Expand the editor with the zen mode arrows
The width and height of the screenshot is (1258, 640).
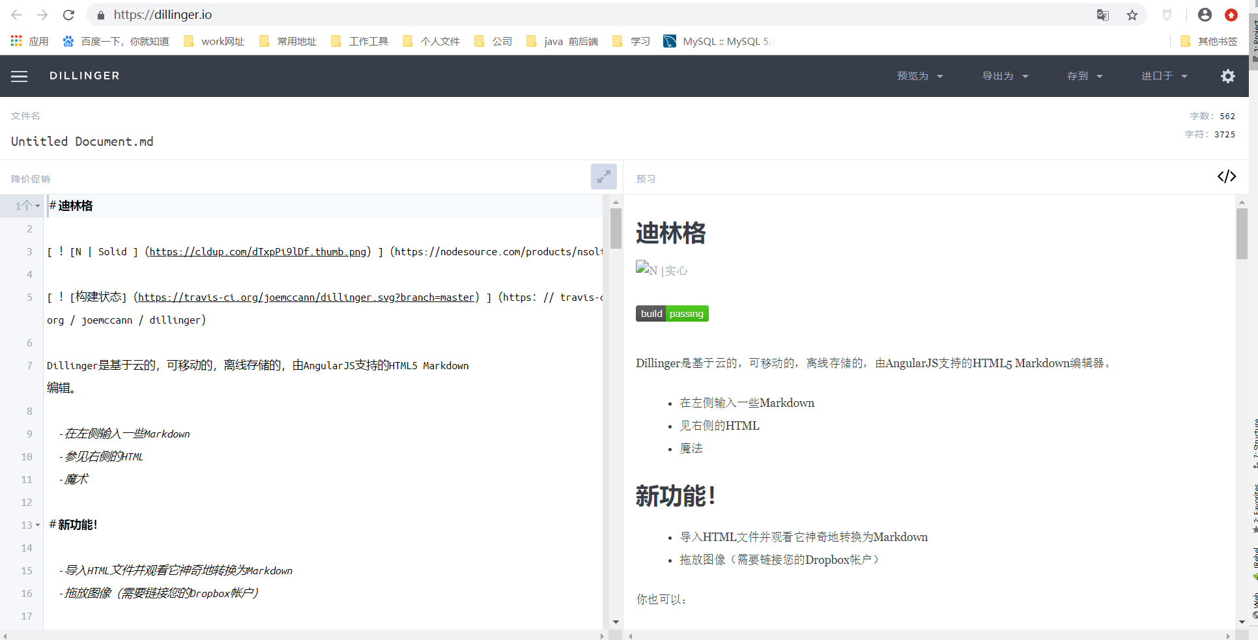tap(603, 176)
